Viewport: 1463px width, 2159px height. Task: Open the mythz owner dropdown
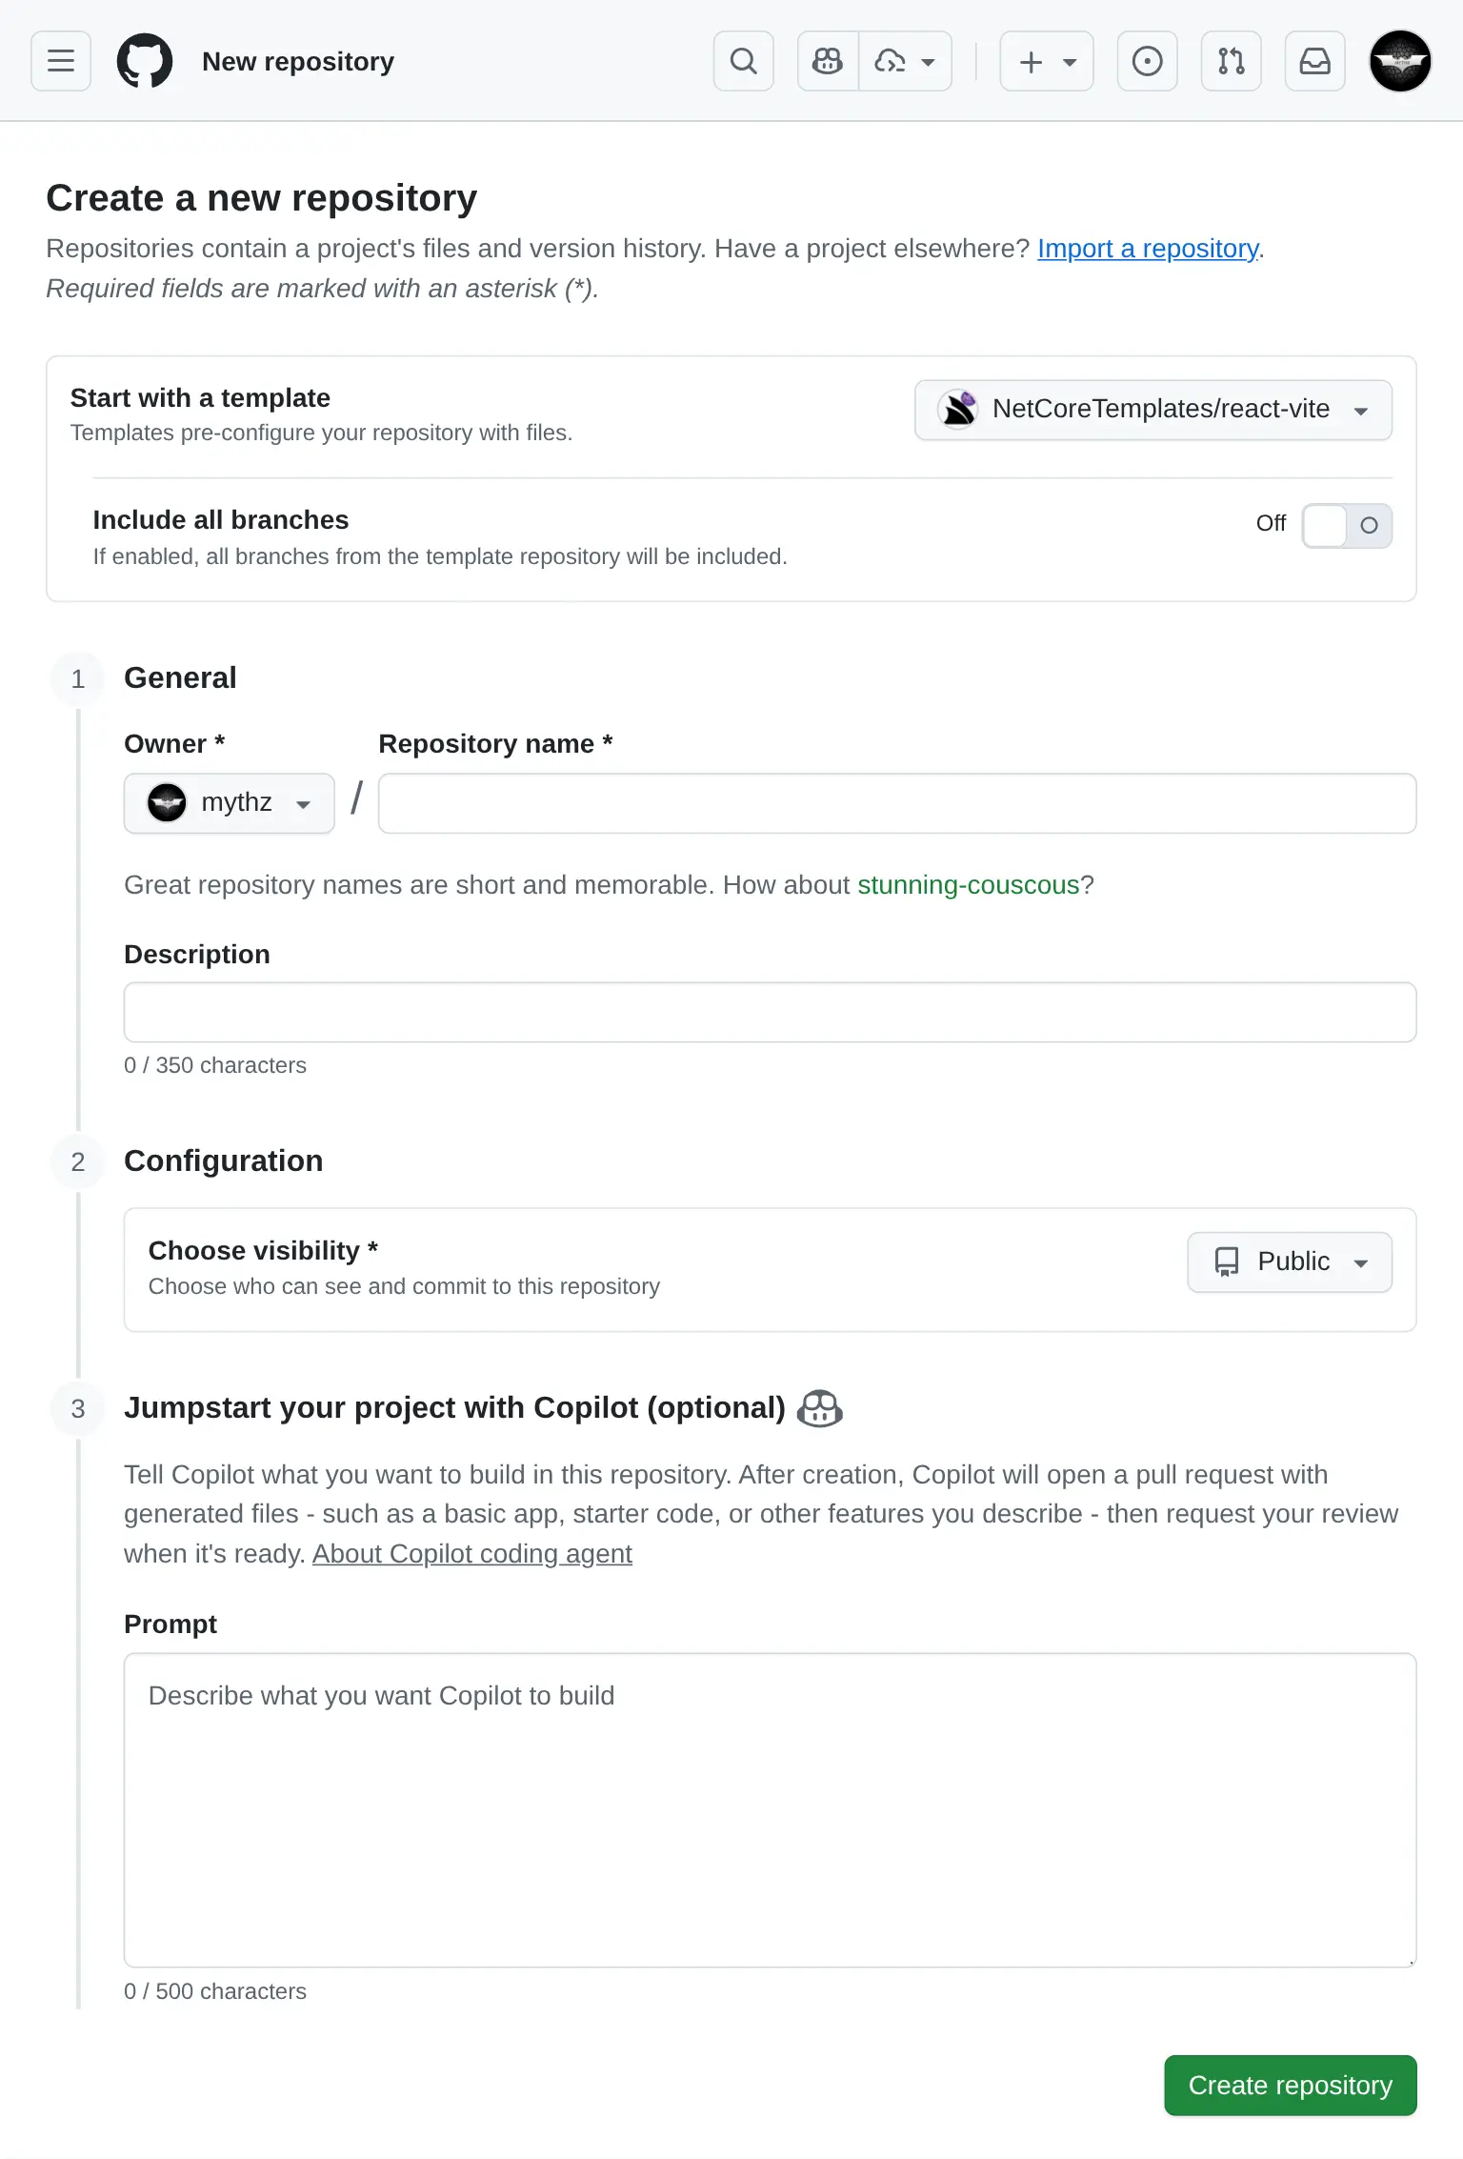click(229, 803)
